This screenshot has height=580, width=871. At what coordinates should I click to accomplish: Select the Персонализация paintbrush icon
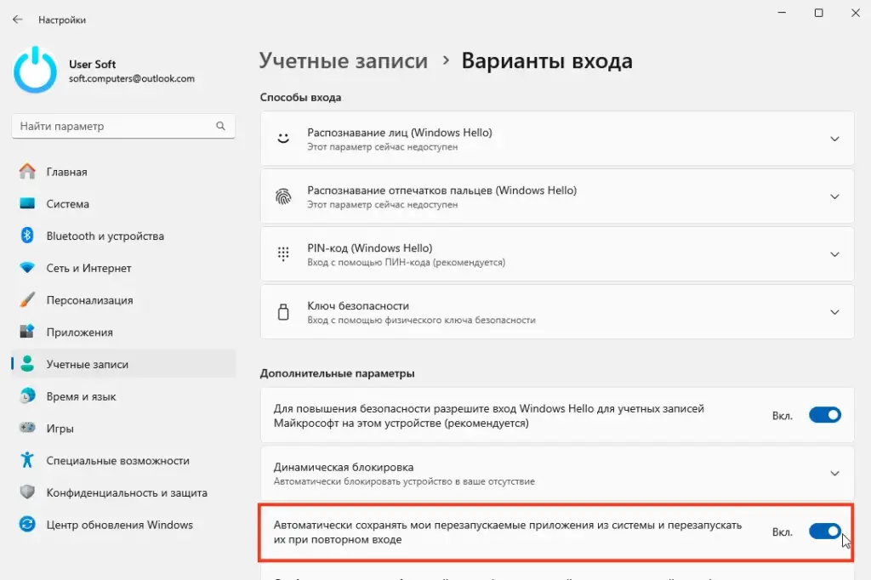pyautogui.click(x=28, y=300)
